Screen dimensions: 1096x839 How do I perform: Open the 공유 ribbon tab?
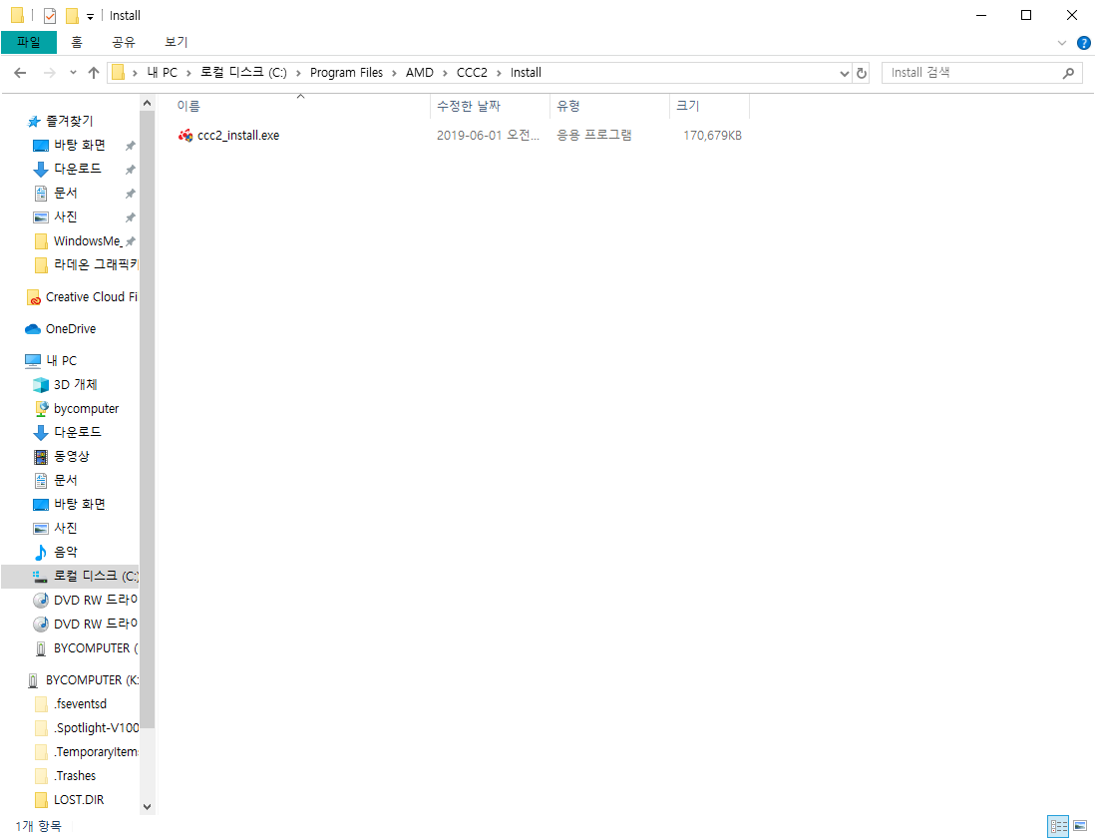point(124,43)
